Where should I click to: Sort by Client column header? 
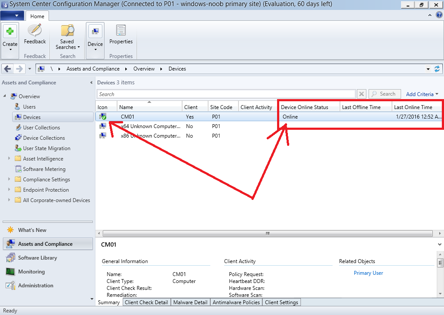click(195, 107)
